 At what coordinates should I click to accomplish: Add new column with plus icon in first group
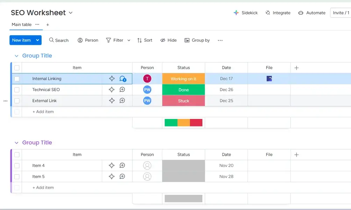tap(296, 68)
